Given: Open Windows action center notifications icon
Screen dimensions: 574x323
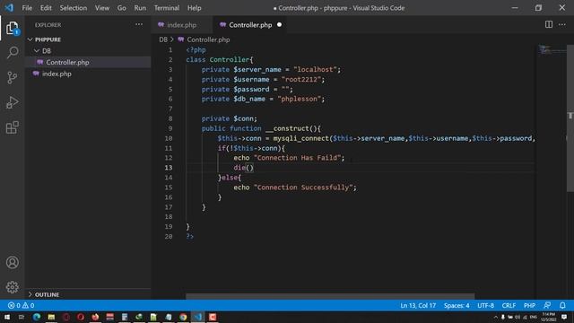Looking at the screenshot, I should [564, 317].
